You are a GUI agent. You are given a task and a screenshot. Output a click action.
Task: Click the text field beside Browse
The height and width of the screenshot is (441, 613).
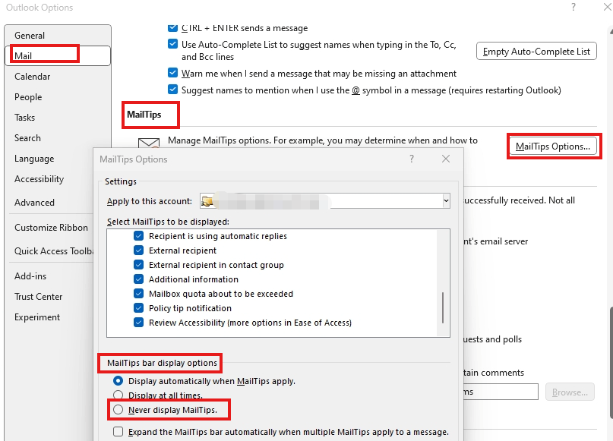click(501, 392)
